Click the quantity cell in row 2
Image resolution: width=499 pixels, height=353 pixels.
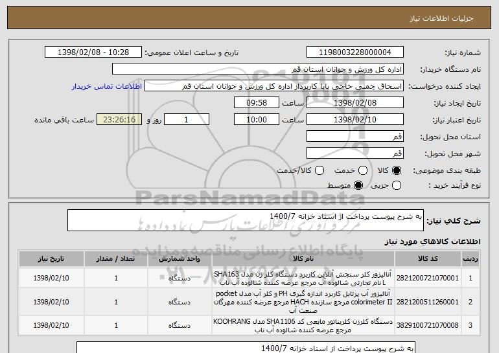tap(116, 302)
